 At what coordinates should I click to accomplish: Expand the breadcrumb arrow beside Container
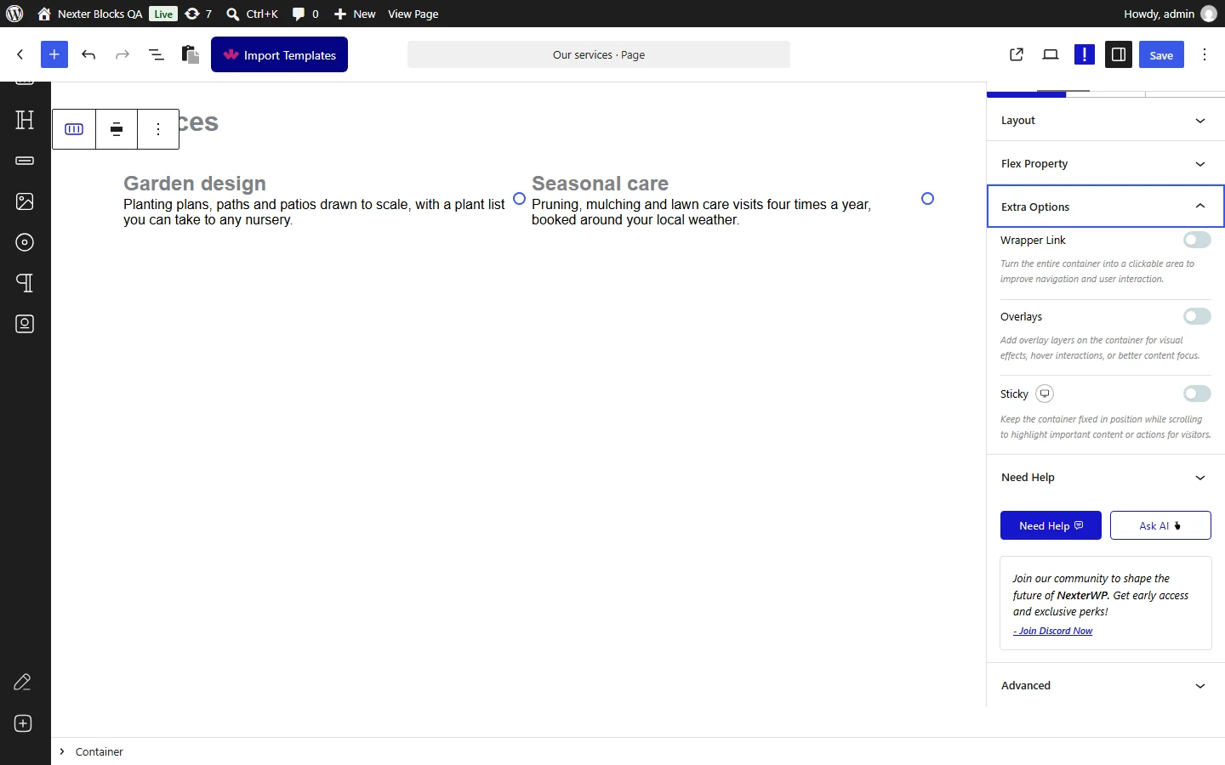pyautogui.click(x=62, y=751)
